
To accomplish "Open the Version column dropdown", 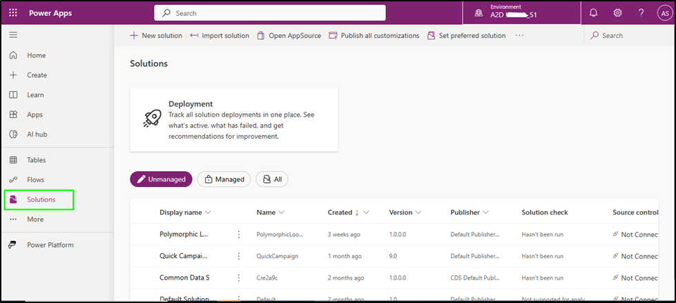I will point(418,213).
